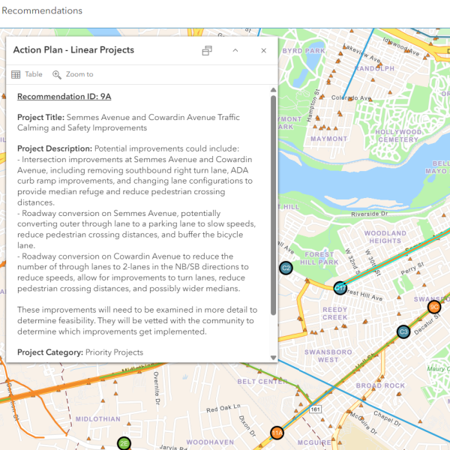
Task: Click the popup scroll up arrow
Action: [x=273, y=90]
